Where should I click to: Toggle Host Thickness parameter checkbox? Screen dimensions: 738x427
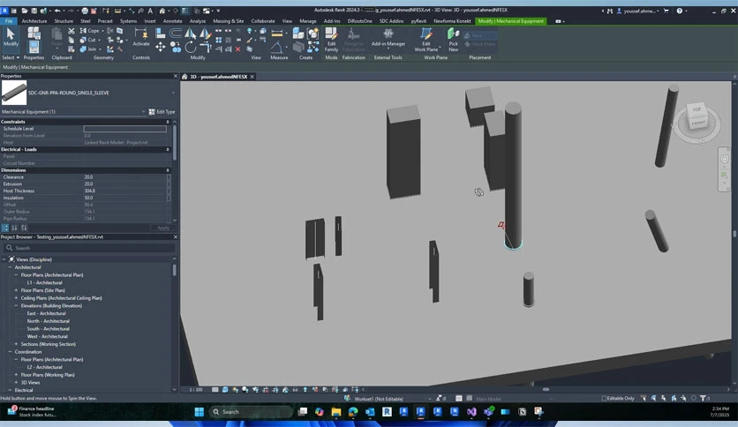point(169,191)
